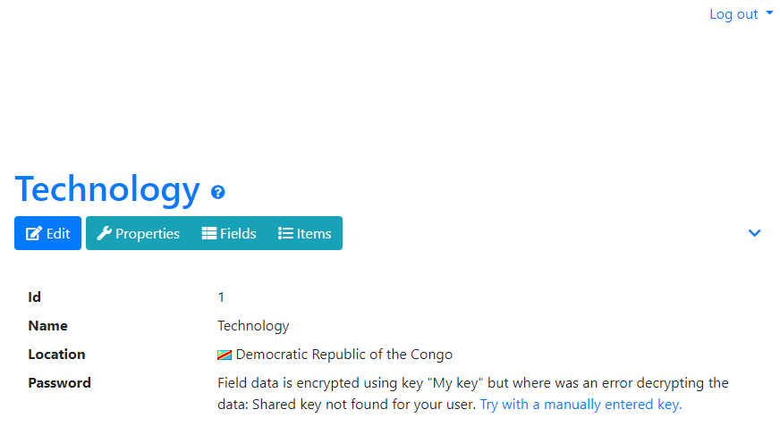Follow the 'Try with a manually entered key' link
This screenshot has height=443, width=780.
[x=581, y=405]
